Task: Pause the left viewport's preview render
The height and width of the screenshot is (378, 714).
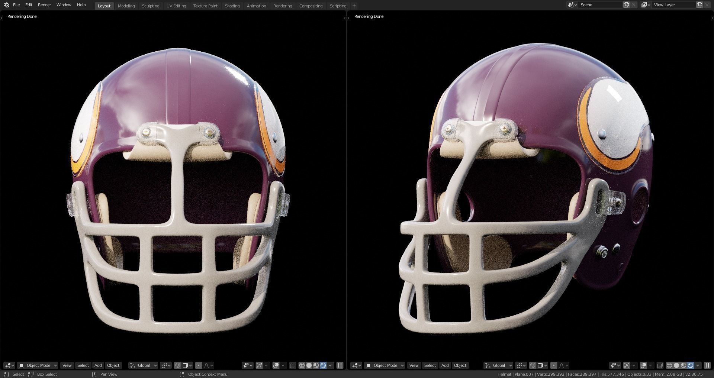Action: pos(340,365)
